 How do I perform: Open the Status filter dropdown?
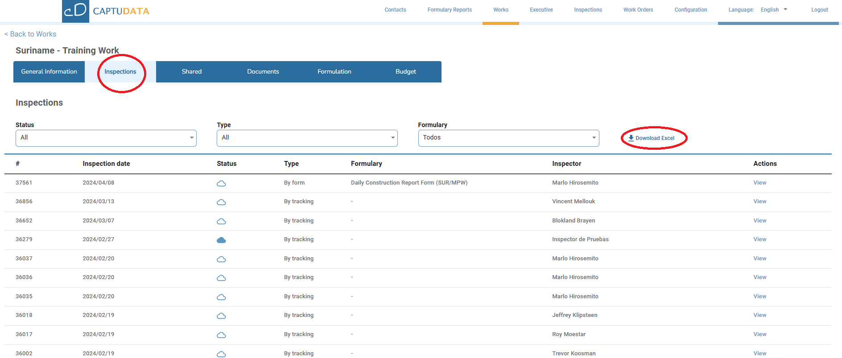click(x=106, y=138)
